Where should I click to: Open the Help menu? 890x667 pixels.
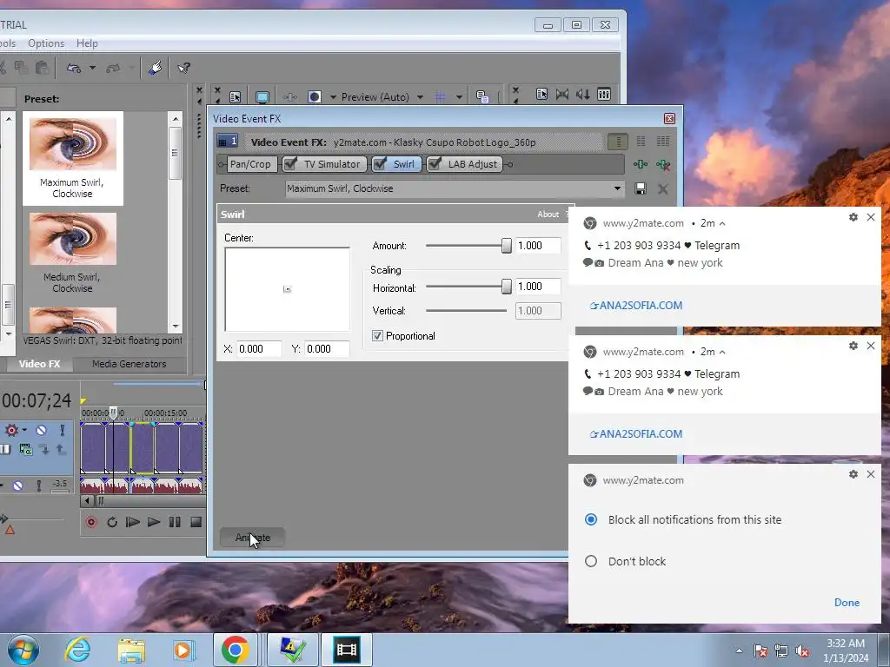point(87,43)
